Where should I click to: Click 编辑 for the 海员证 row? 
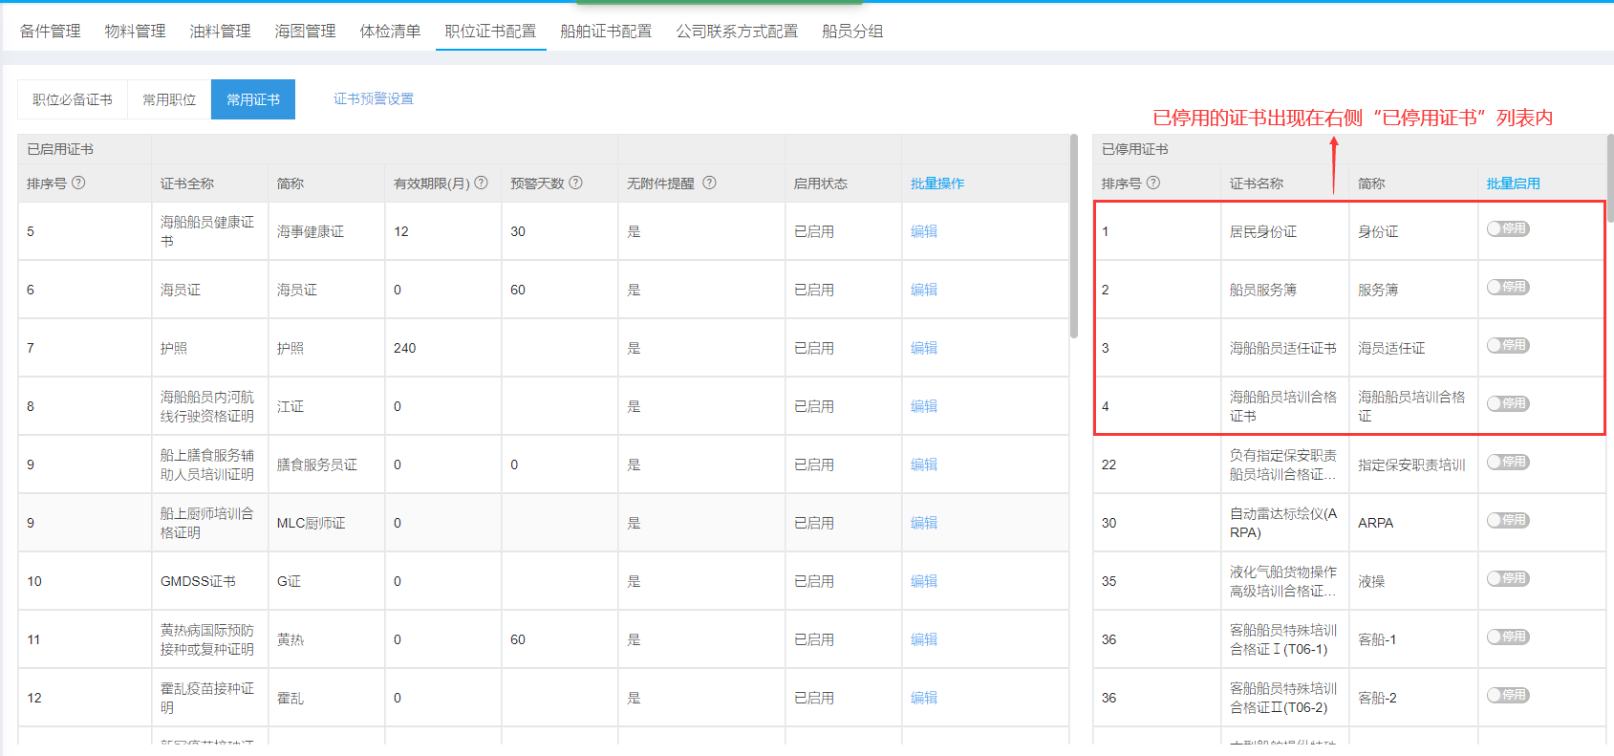[x=924, y=290]
